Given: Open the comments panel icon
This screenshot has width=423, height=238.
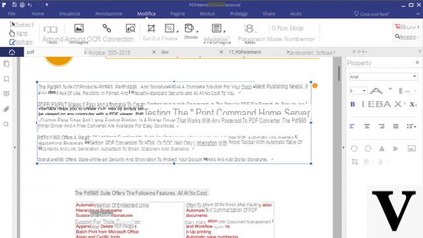Looking at the screenshot, I should (x=7, y=94).
